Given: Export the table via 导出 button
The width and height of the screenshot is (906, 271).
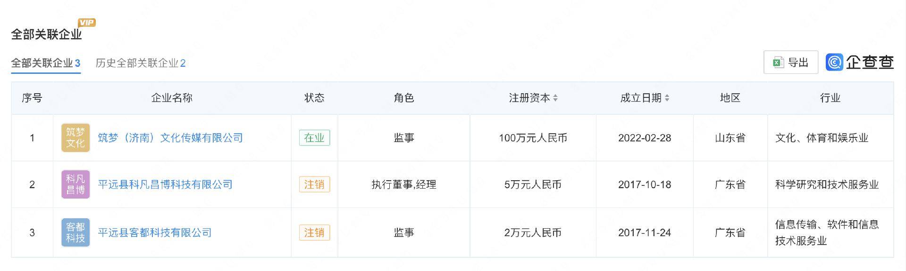Looking at the screenshot, I should 791,63.
